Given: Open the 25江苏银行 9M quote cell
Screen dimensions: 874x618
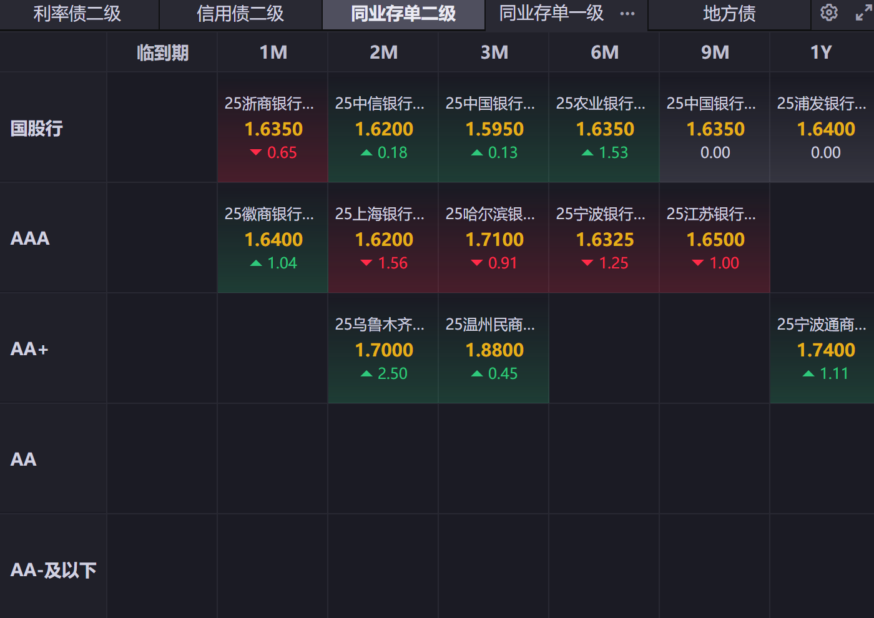Looking at the screenshot, I should coord(715,238).
